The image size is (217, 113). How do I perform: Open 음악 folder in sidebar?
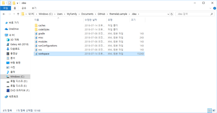12,72
